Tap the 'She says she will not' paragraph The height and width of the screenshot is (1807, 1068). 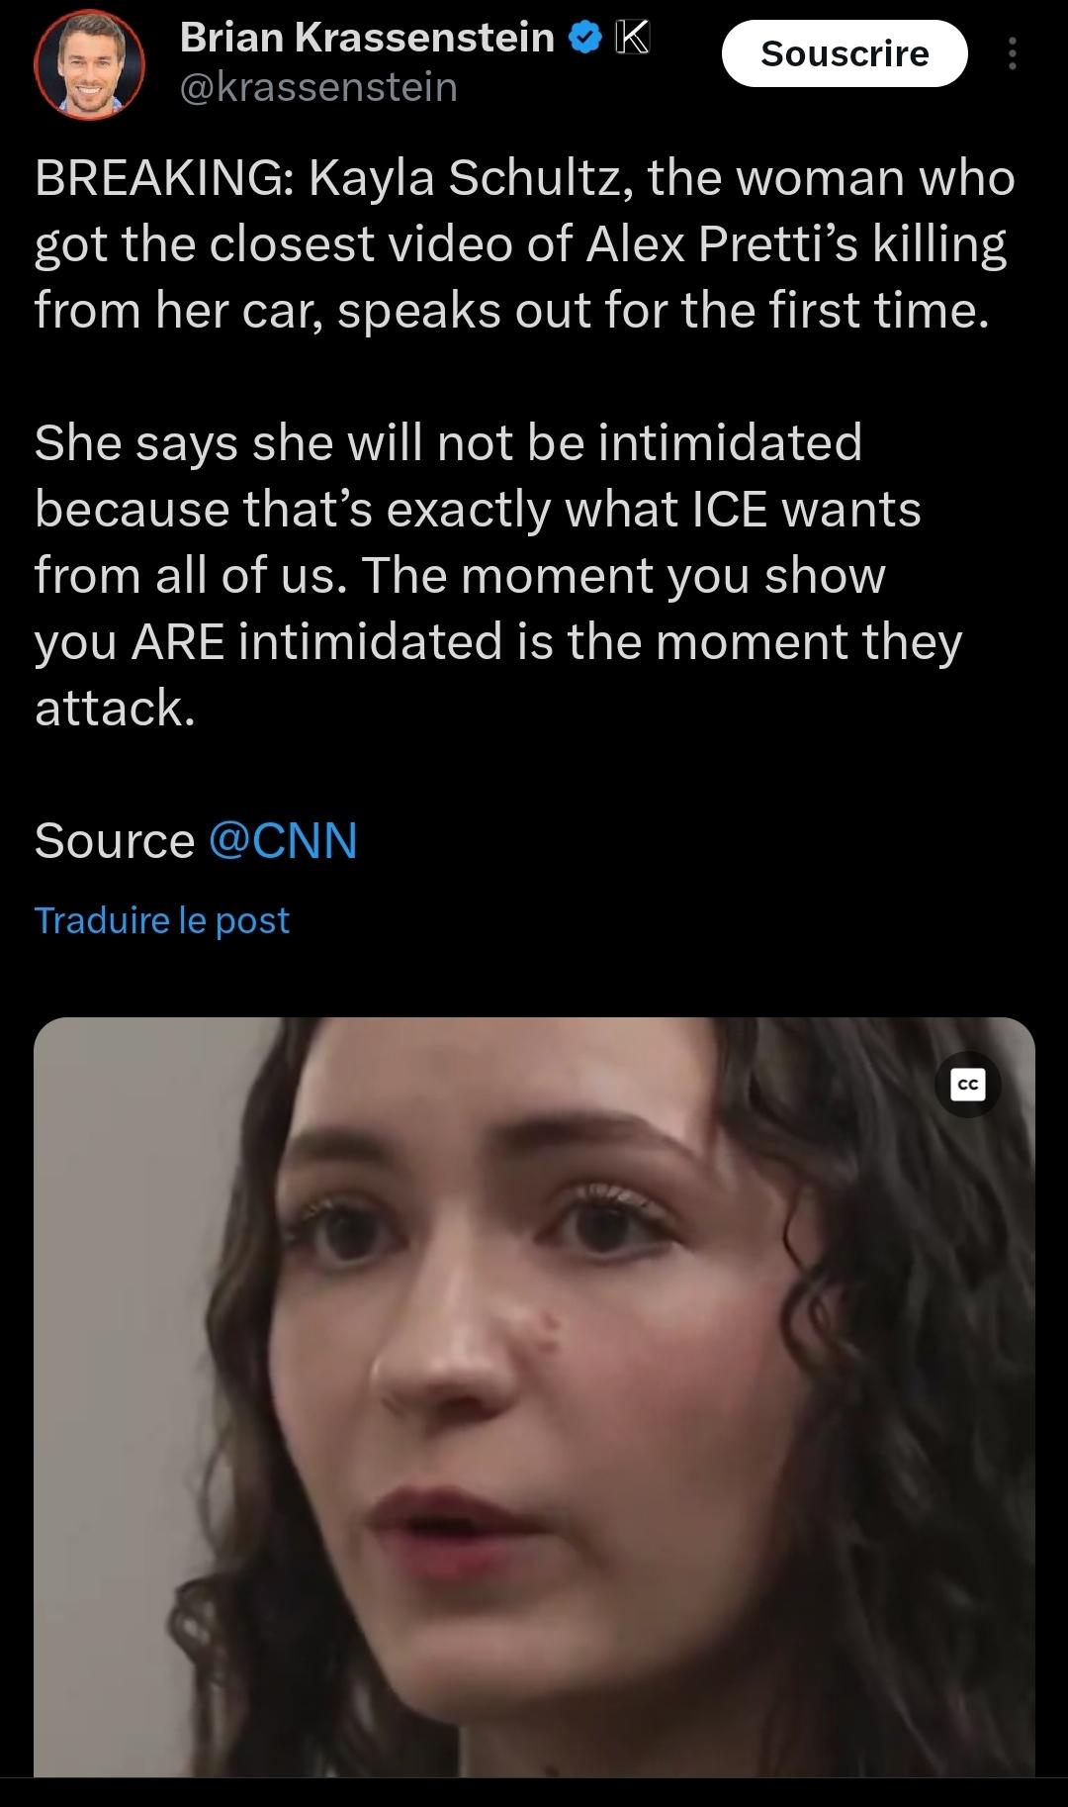click(498, 575)
